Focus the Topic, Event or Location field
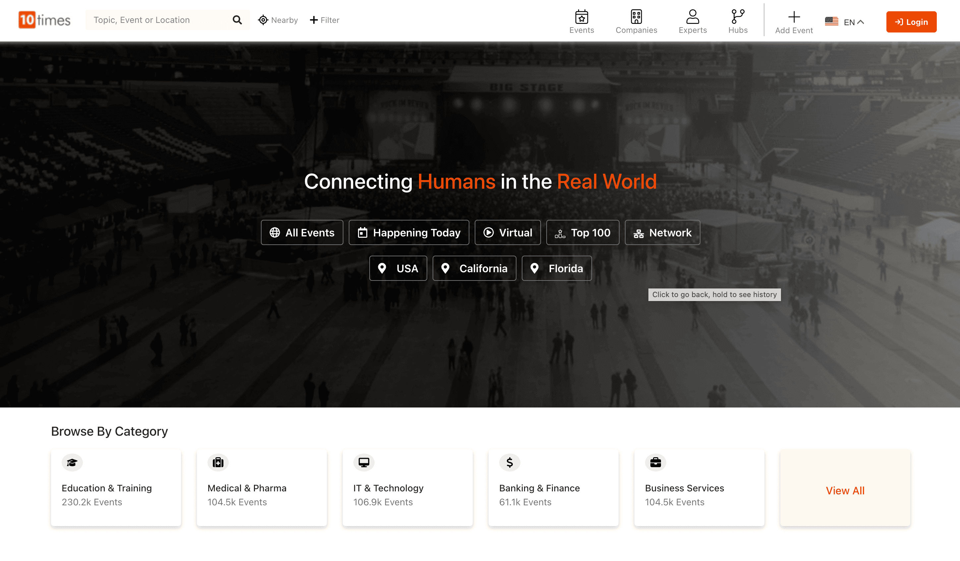960x561 pixels. tap(158, 20)
